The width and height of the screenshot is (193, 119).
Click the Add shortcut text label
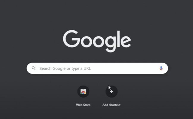click(112, 105)
